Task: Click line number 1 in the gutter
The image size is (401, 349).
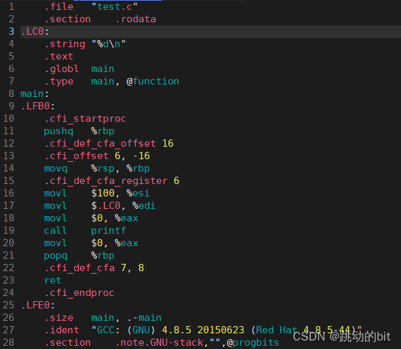Action: pos(11,7)
